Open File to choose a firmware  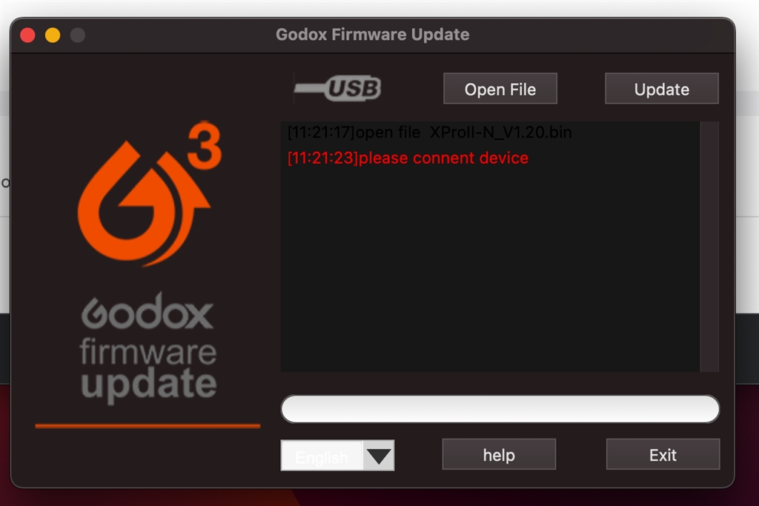click(x=500, y=88)
